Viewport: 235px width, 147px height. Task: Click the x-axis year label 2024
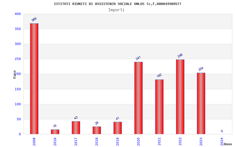click(x=222, y=142)
